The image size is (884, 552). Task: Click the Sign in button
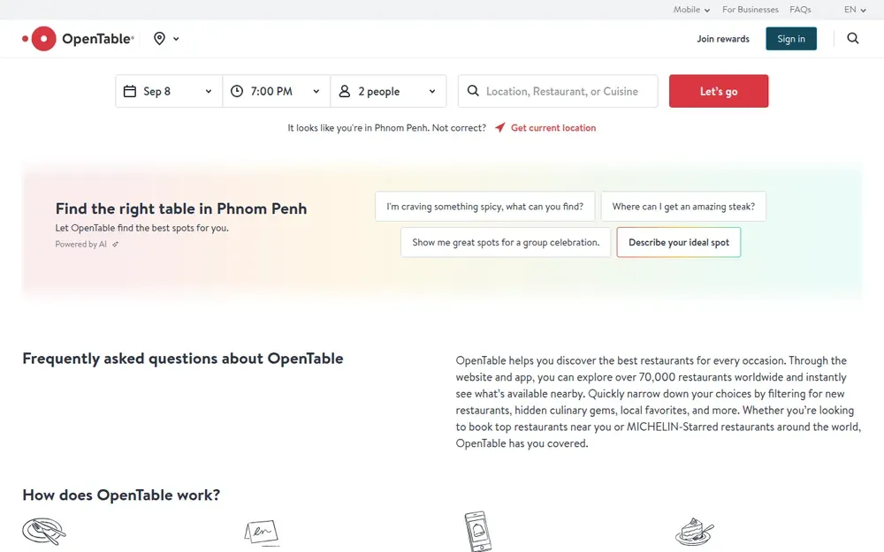tap(791, 39)
